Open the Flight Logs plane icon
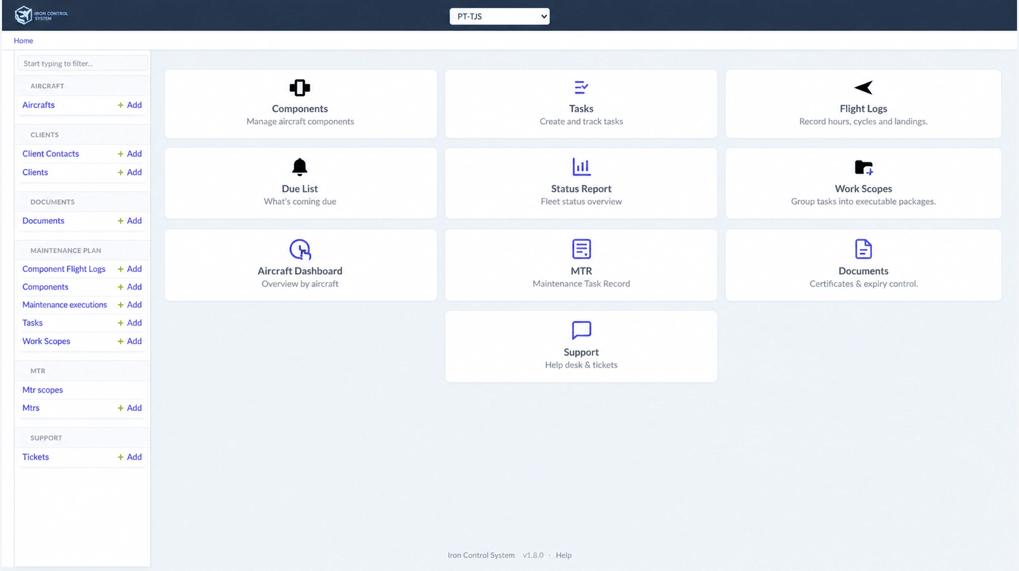This screenshot has width=1019, height=571. coord(863,88)
